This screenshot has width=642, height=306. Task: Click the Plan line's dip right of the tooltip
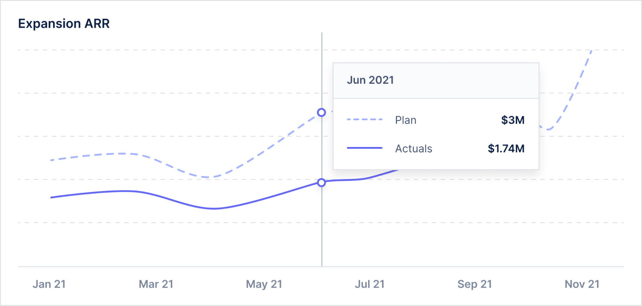coord(549,130)
